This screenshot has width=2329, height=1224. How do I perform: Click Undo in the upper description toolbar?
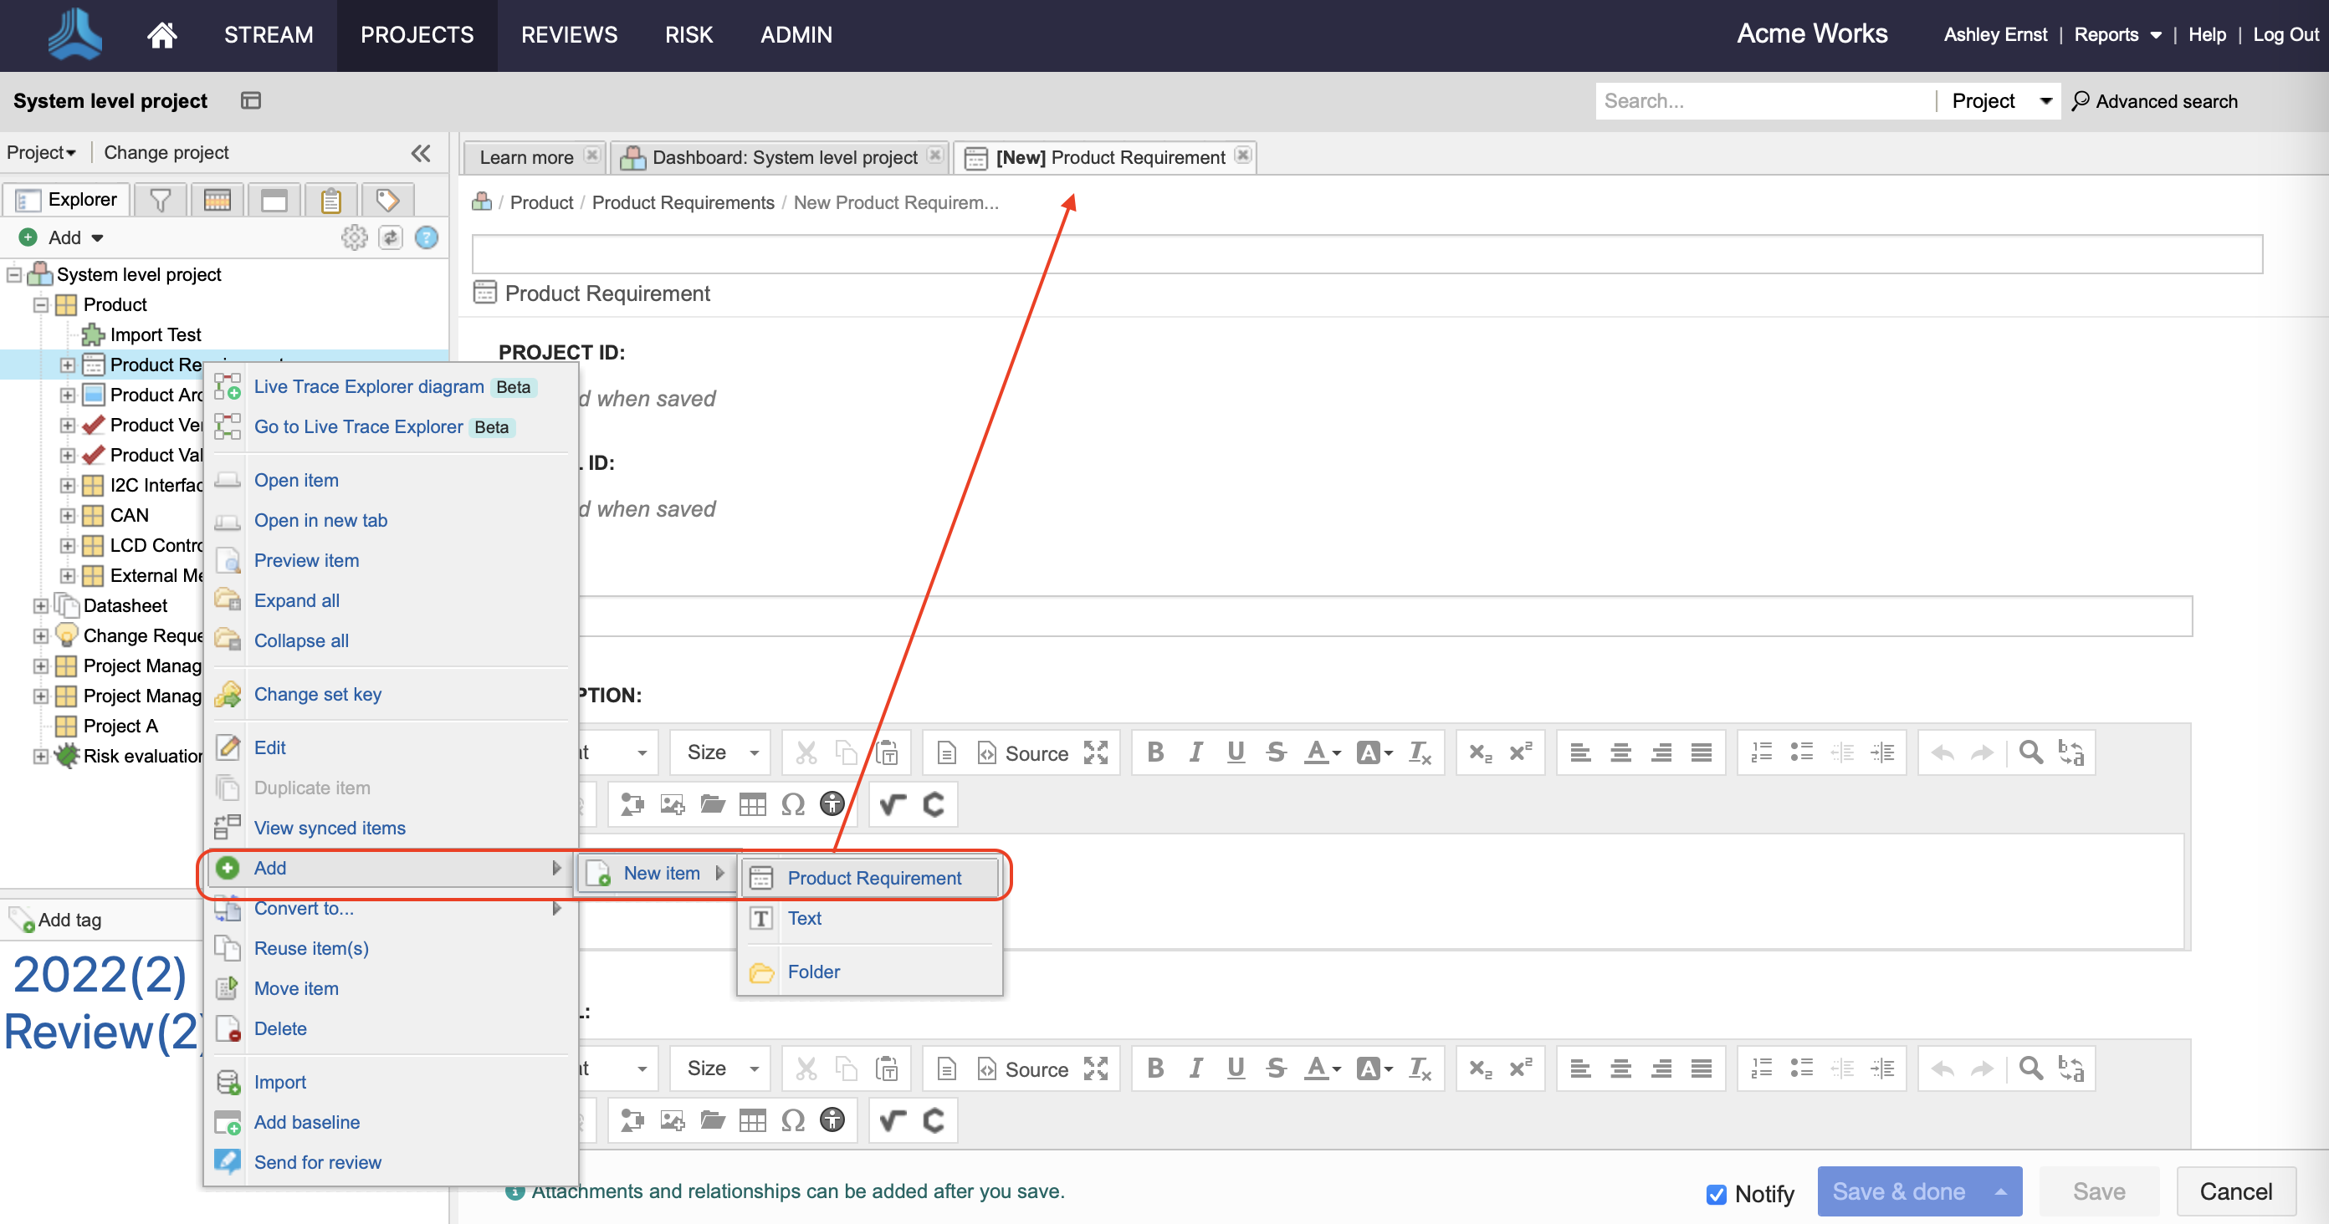(1942, 752)
